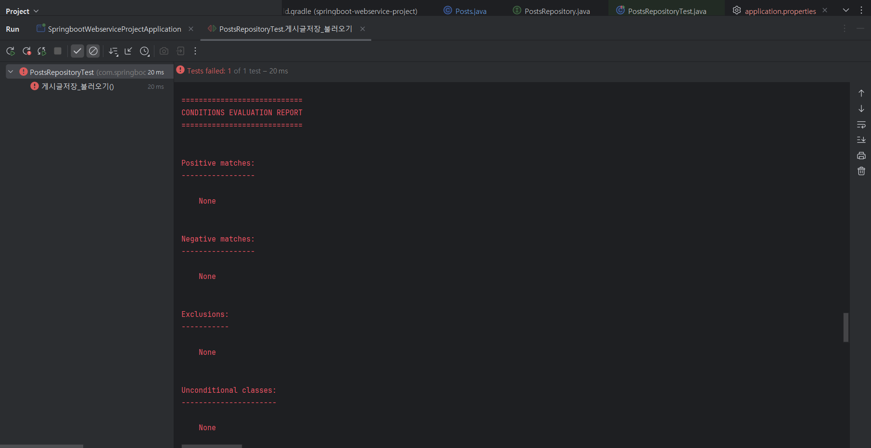
Task: Open the Project tool window dropdown
Action: (x=22, y=11)
